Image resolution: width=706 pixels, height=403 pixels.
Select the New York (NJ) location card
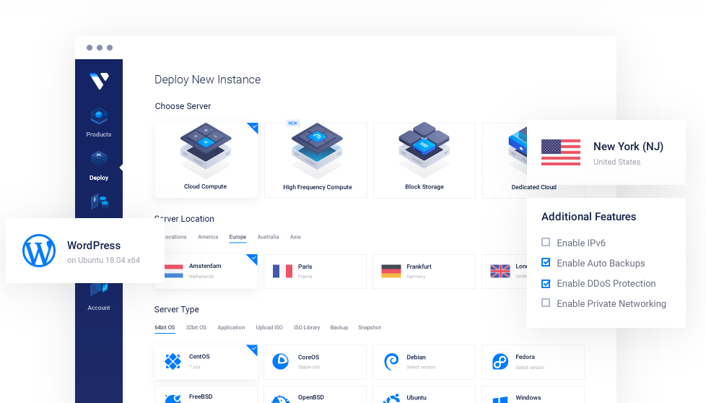tap(606, 152)
